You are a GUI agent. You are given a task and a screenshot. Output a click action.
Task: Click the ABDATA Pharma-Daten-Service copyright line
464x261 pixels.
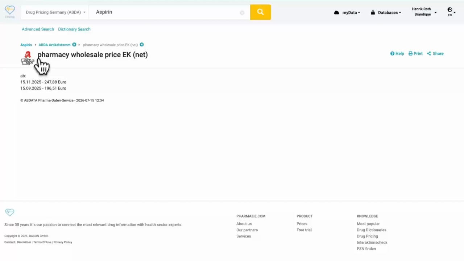click(x=62, y=100)
